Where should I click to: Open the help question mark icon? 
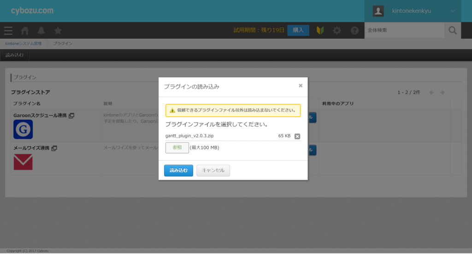coord(354,30)
